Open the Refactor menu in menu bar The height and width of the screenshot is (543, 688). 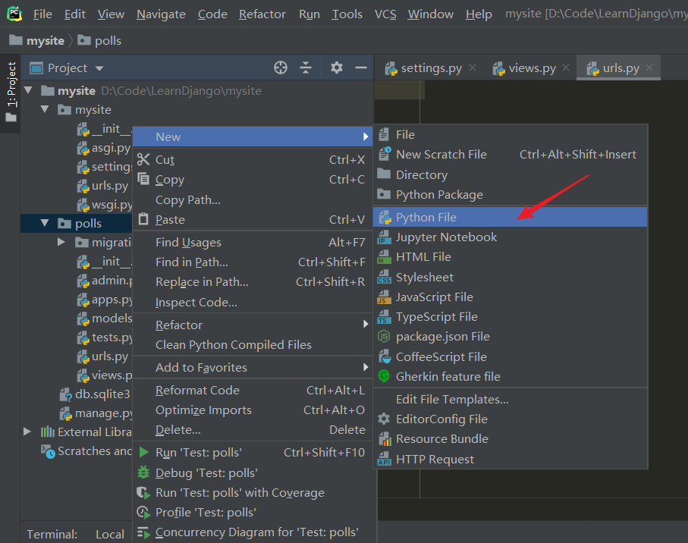click(x=262, y=14)
